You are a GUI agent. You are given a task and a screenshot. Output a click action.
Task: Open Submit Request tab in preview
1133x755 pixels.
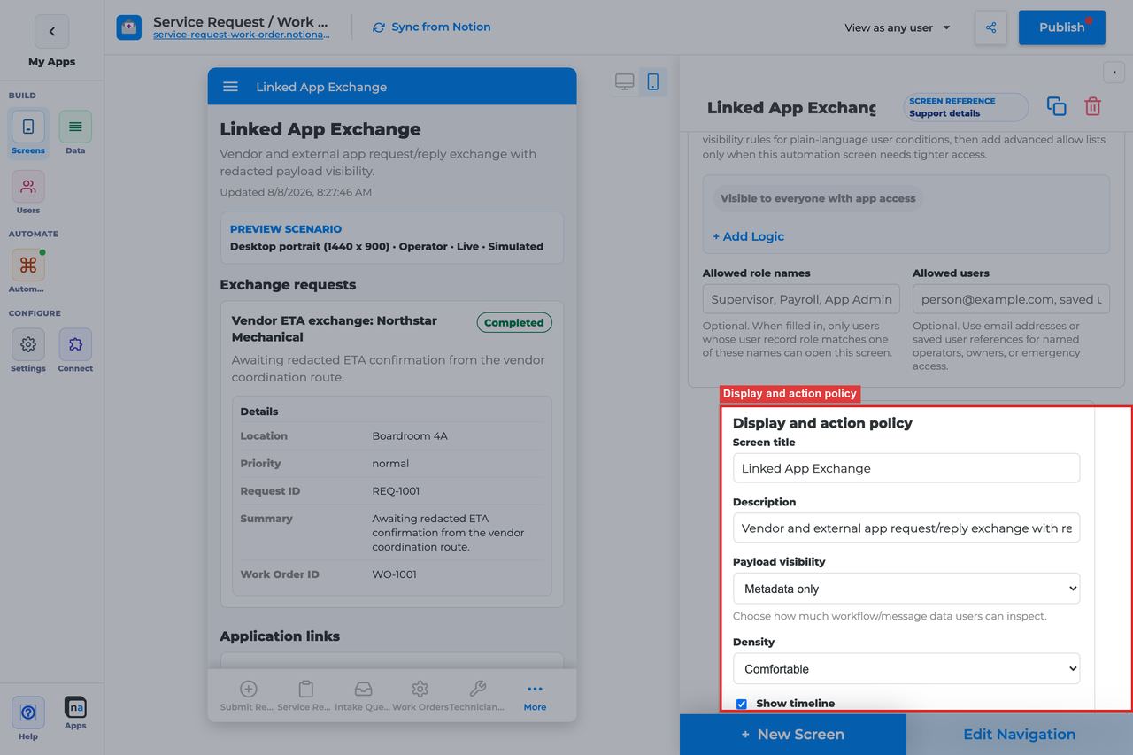coord(248,696)
